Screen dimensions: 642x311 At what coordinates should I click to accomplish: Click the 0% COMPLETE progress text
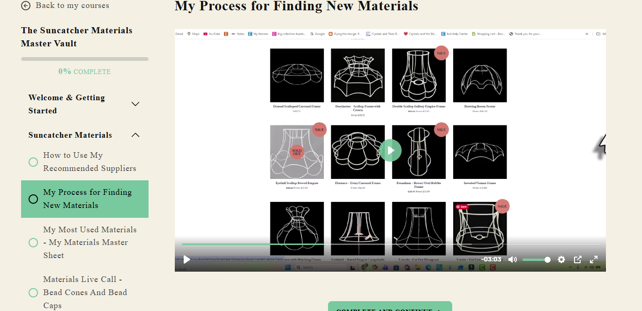84,72
